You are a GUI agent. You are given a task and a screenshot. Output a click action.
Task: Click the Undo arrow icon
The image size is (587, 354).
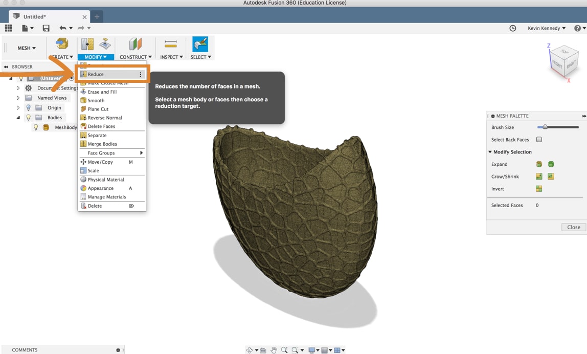coord(62,28)
